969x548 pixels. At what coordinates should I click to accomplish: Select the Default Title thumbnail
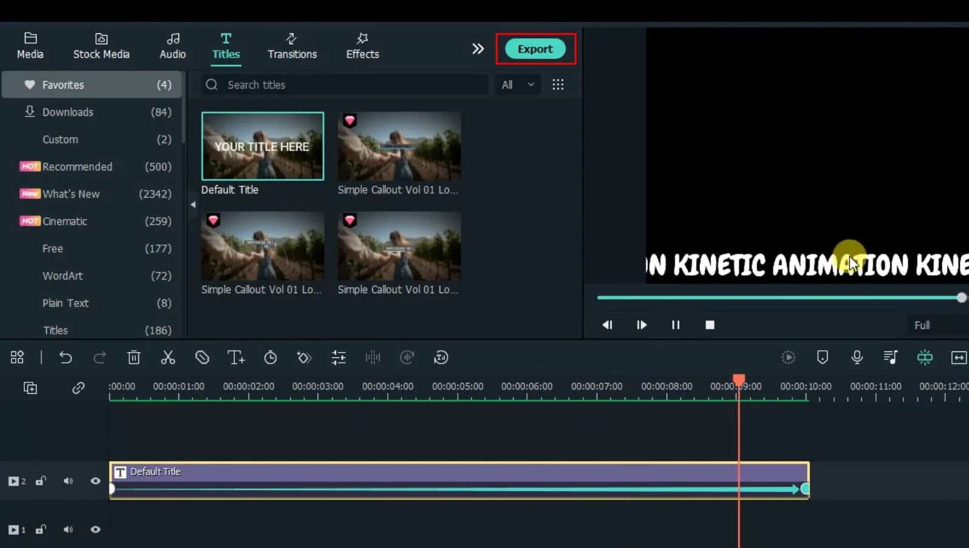click(x=263, y=146)
